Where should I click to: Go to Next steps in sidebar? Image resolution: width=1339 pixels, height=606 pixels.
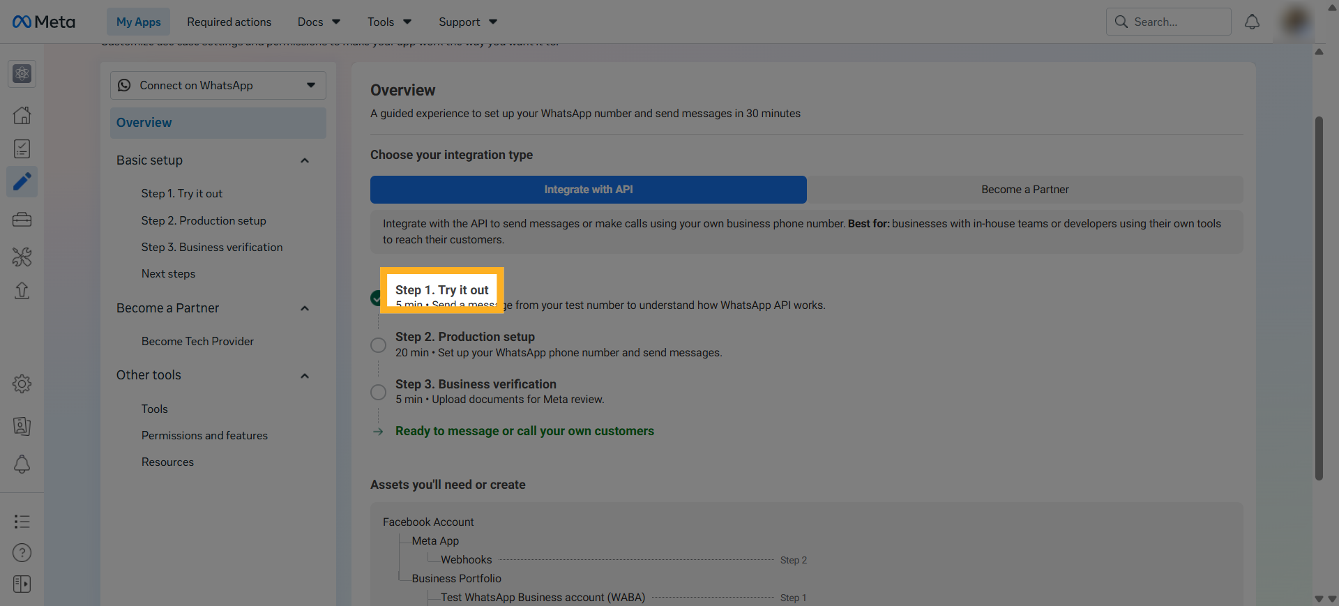pos(168,273)
